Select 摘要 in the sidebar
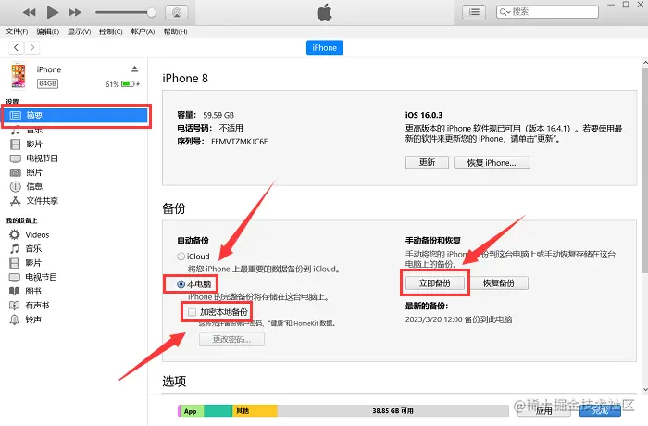 [75, 116]
